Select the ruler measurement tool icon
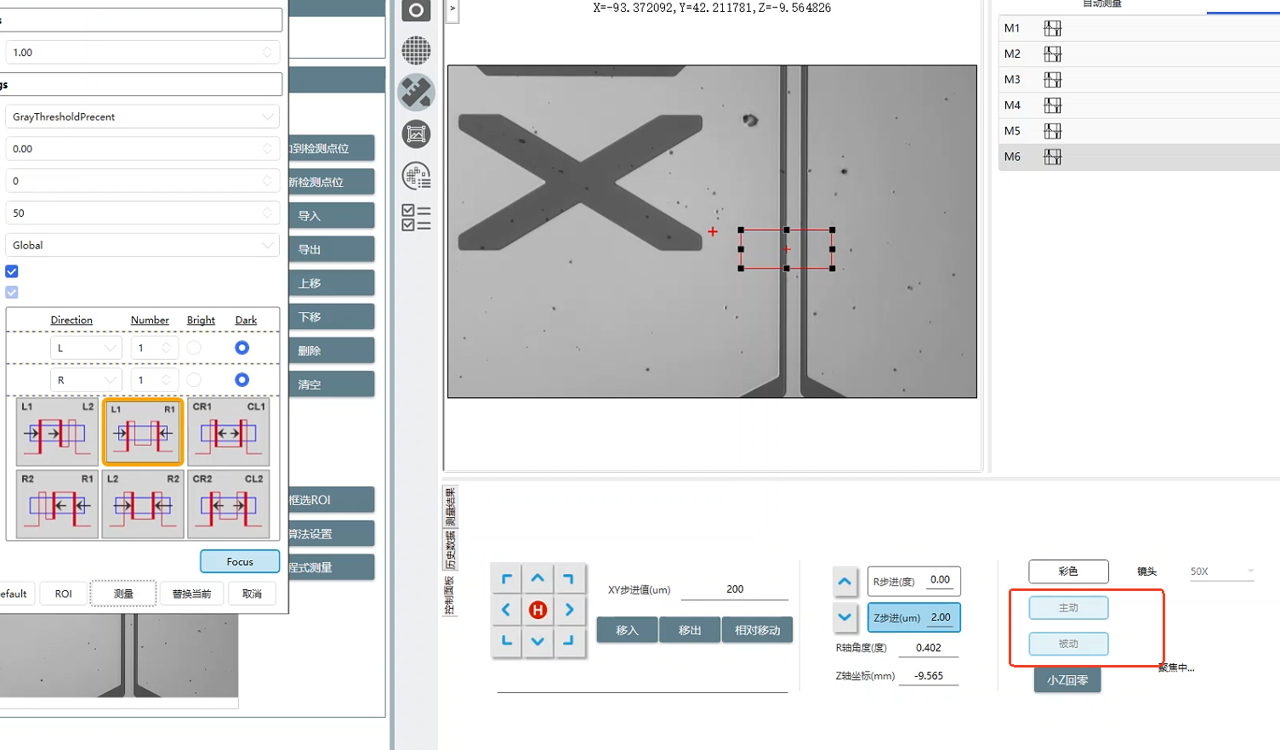 point(416,92)
